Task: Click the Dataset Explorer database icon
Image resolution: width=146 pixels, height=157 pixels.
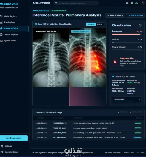Action: (1, 35)
